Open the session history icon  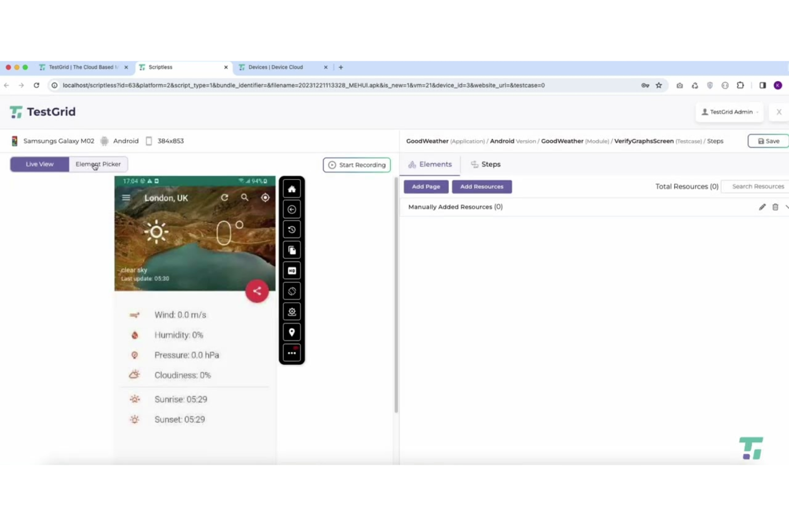[x=292, y=229]
